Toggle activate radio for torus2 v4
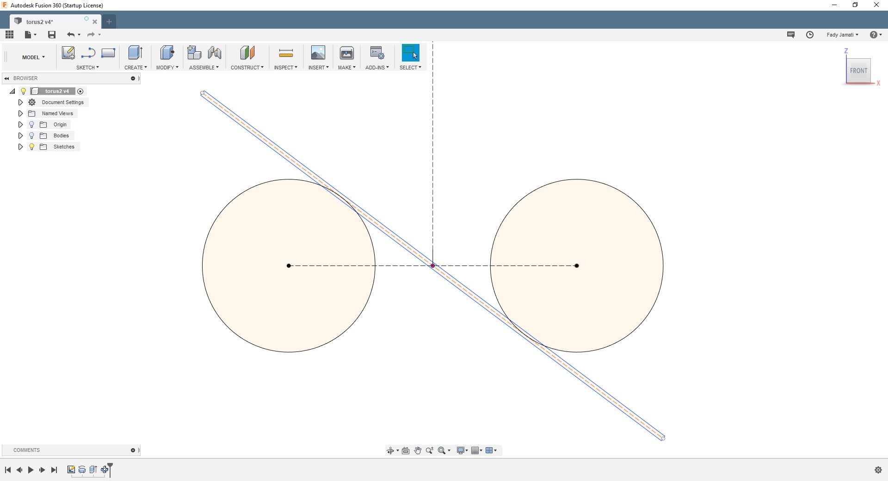Viewport: 888px width, 481px height. [x=80, y=92]
